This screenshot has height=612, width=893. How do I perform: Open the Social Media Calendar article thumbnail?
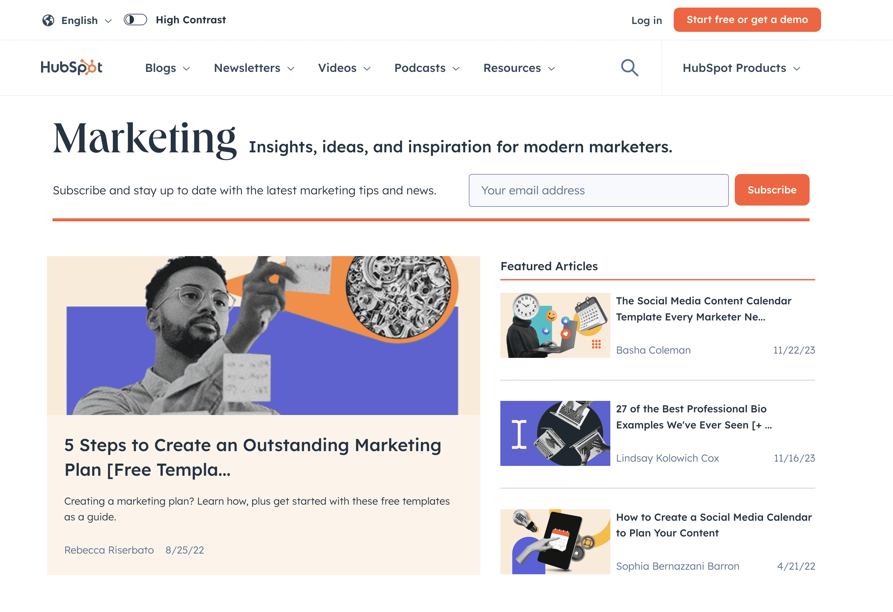[555, 542]
